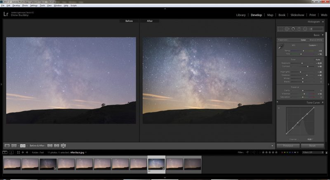Click the Exposure slider handle
This screenshot has width=330, height=180.
pyautogui.click(x=302, y=63)
